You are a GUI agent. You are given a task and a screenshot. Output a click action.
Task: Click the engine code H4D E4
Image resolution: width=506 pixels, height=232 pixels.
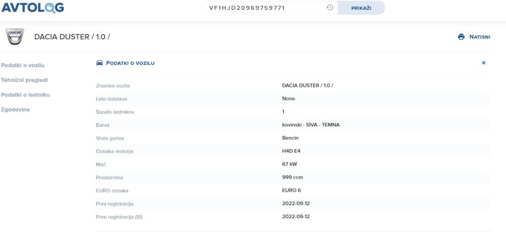[291, 151]
